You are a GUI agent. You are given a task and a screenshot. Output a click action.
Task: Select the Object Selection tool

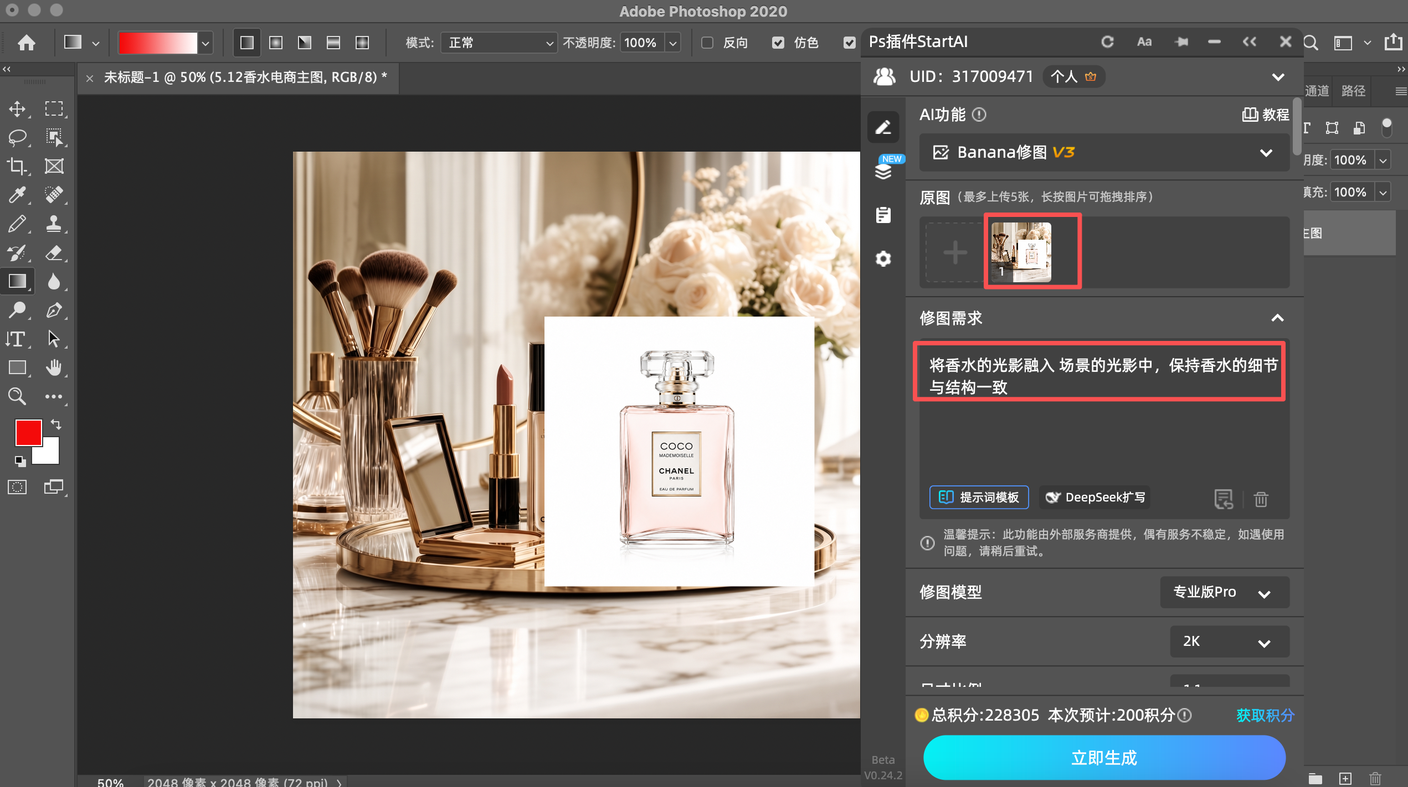click(x=54, y=137)
